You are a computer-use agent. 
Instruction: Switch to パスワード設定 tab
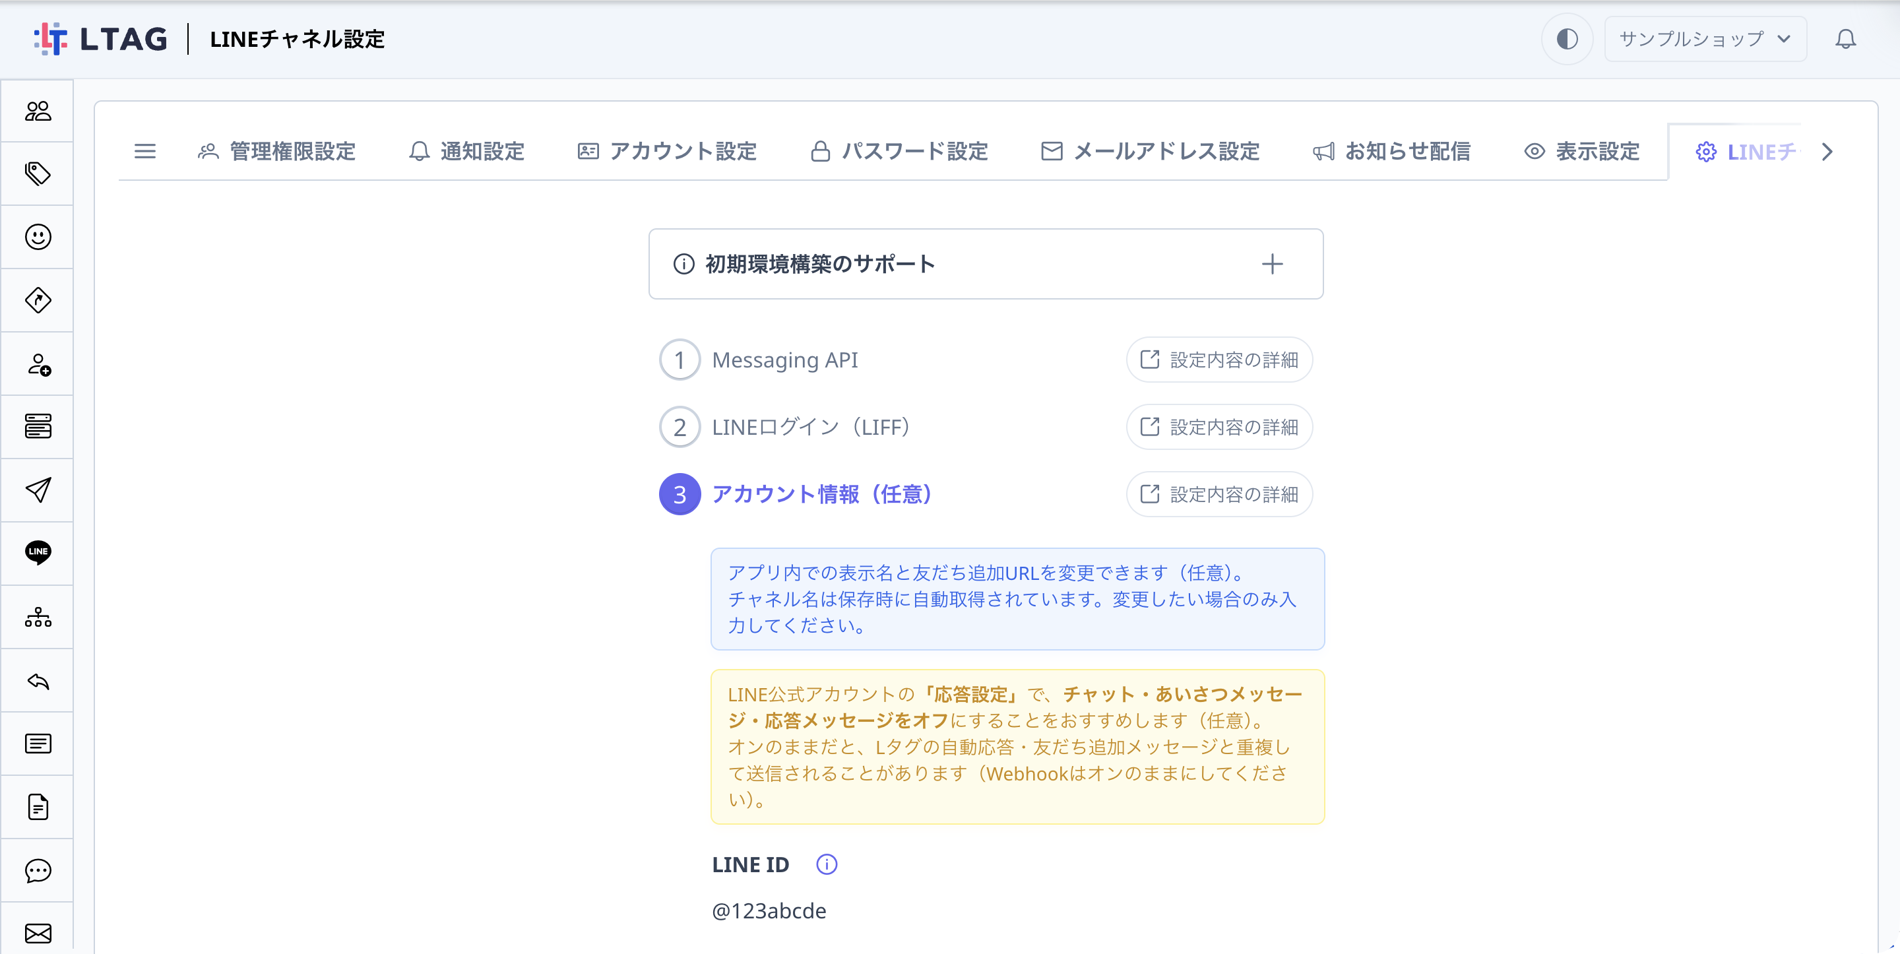pos(899,151)
